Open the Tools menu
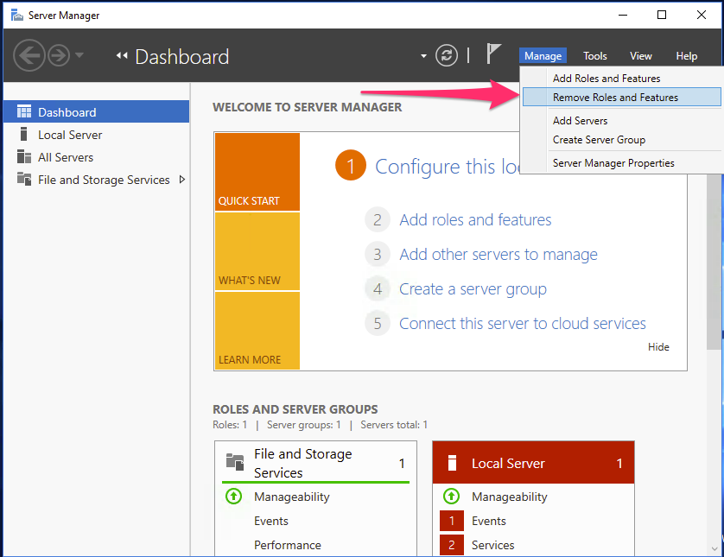The image size is (724, 557). [x=594, y=56]
